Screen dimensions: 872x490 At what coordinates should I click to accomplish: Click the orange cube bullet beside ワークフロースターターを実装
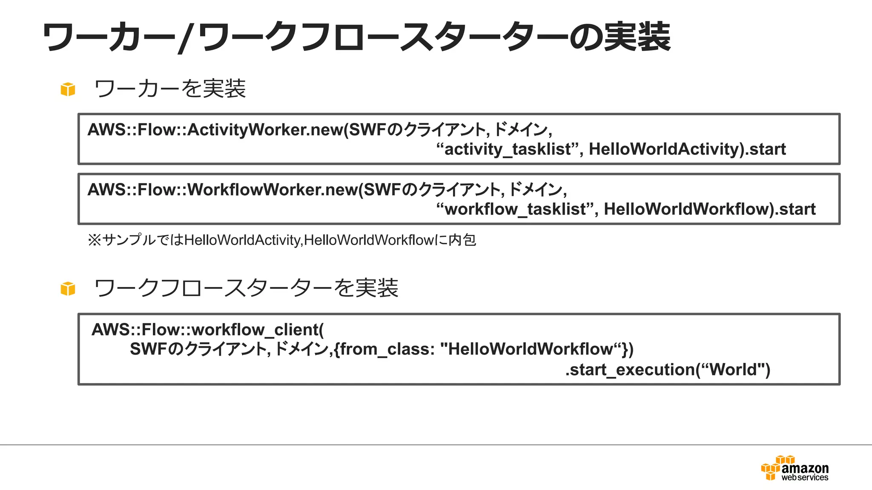pos(68,288)
